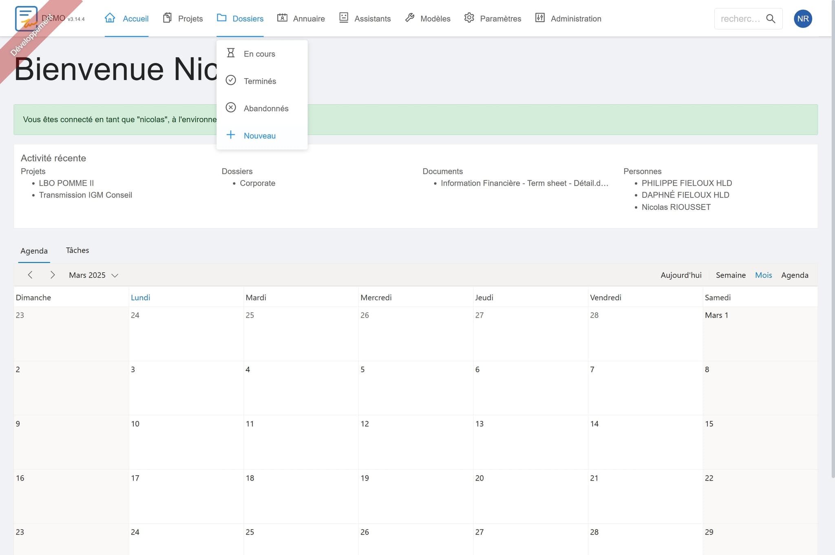
Task: Click the Assistants icon in the navbar
Action: coord(344,18)
